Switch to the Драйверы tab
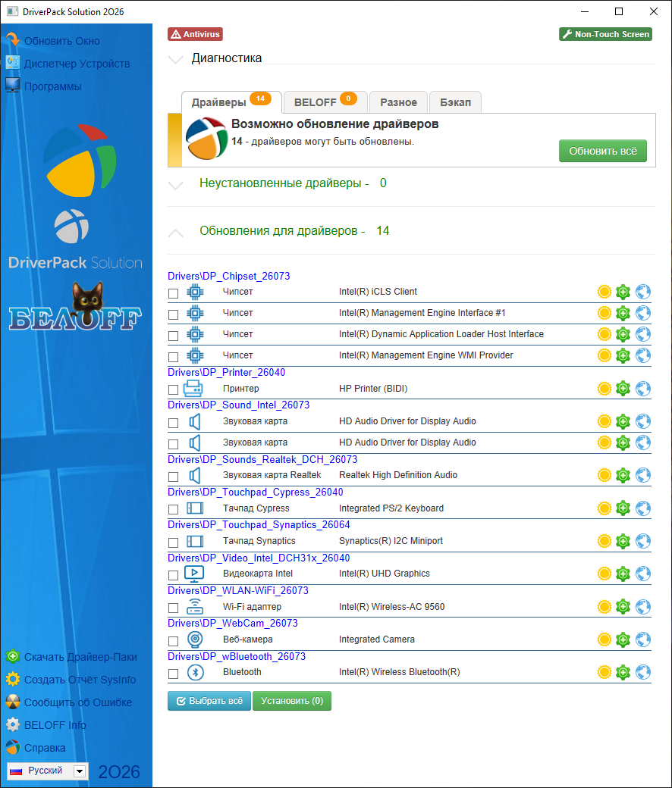The height and width of the screenshot is (788, 672). 231,102
